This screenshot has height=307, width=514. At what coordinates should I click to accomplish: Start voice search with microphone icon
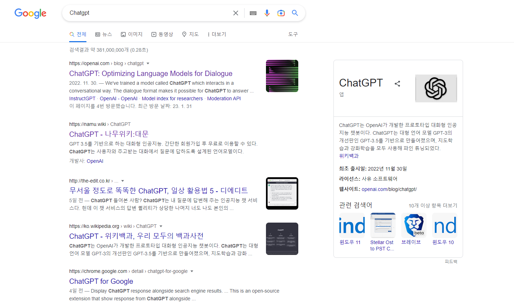click(267, 13)
